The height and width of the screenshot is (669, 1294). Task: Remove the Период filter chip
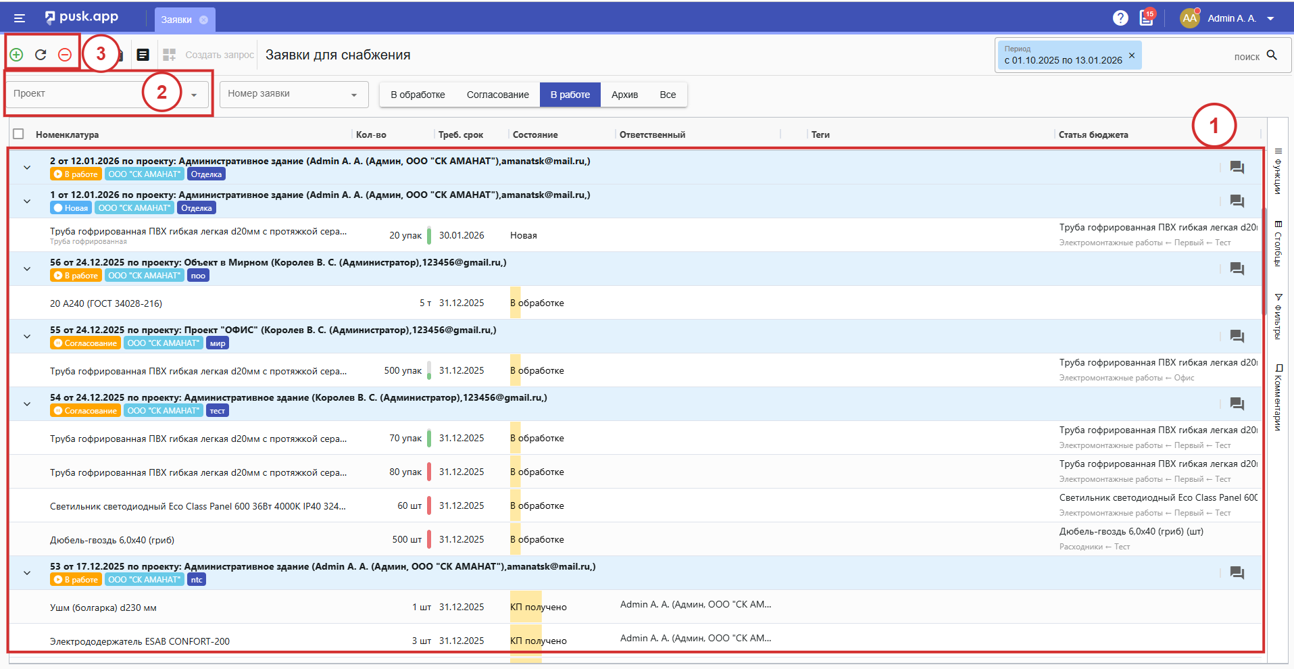1132,55
